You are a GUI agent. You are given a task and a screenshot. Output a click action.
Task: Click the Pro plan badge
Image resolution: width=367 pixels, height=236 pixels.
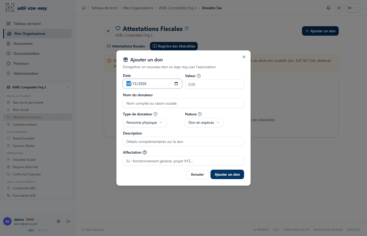31,230
